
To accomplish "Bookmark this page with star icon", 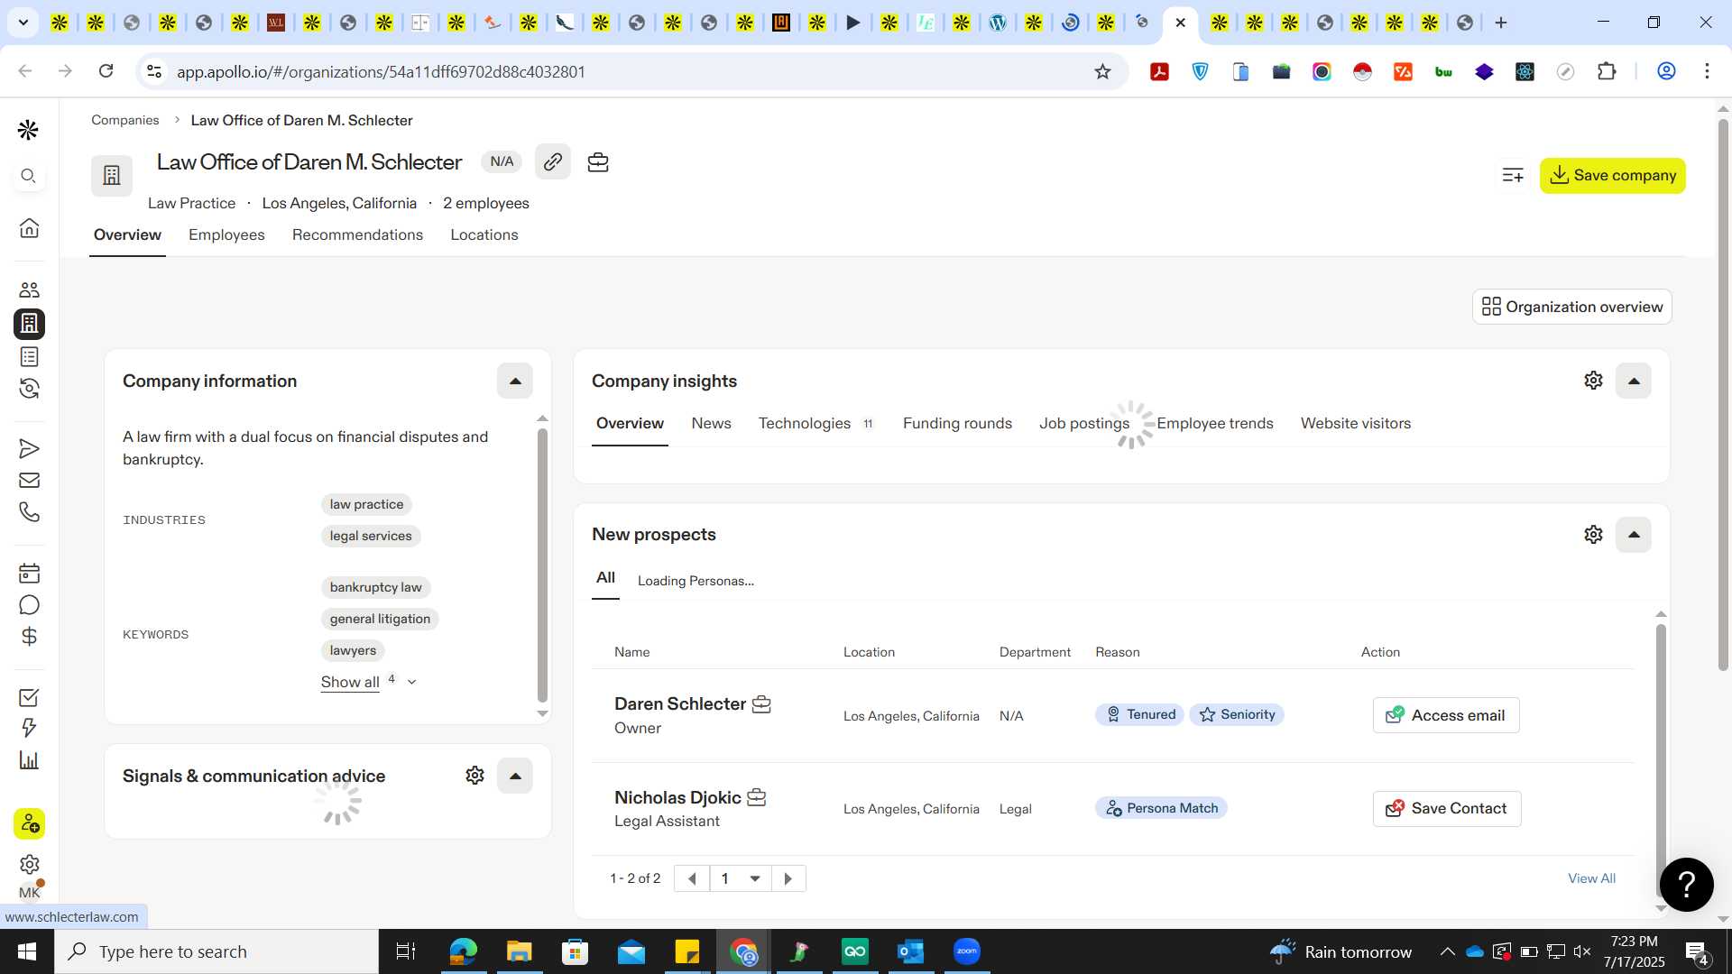I will pos(1102,71).
